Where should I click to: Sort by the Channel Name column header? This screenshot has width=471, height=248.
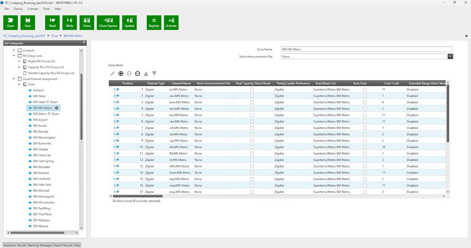tap(181, 83)
